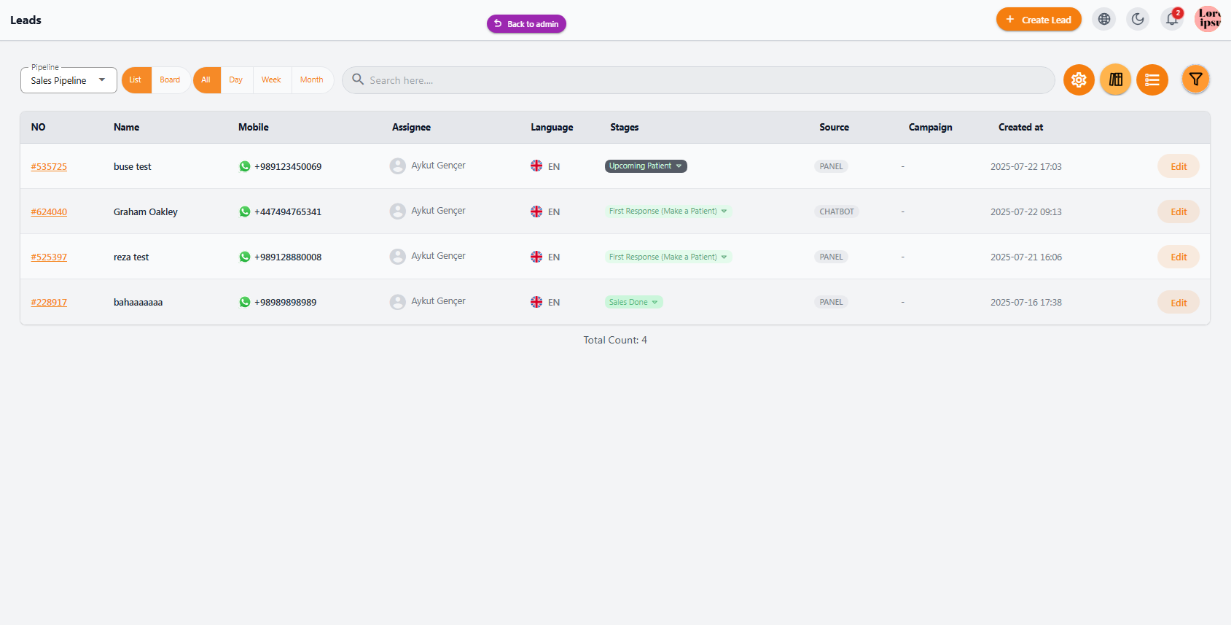Click Back to admin button

click(526, 24)
